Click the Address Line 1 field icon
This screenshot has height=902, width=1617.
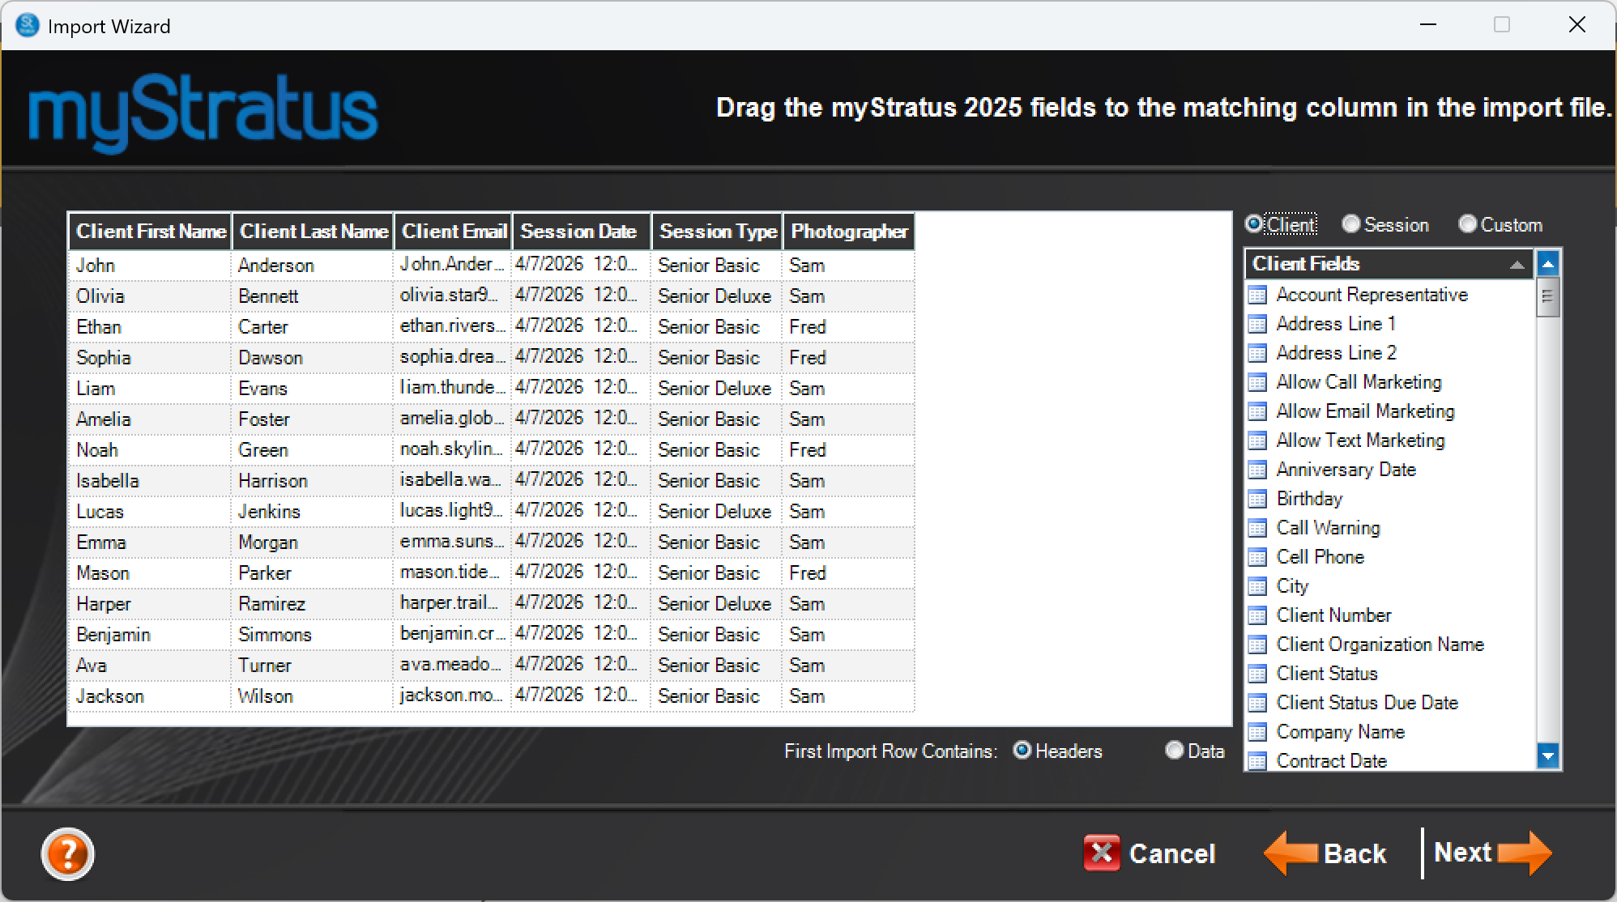coord(1257,324)
